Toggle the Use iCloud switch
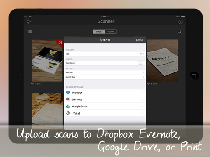 click(141, 63)
